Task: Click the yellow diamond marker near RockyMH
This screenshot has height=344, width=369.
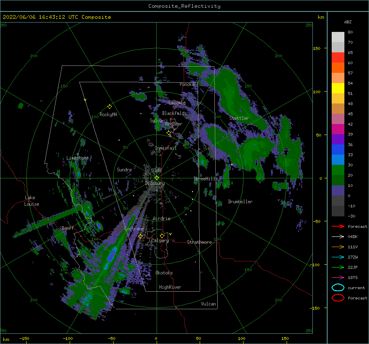Action: 109,107
